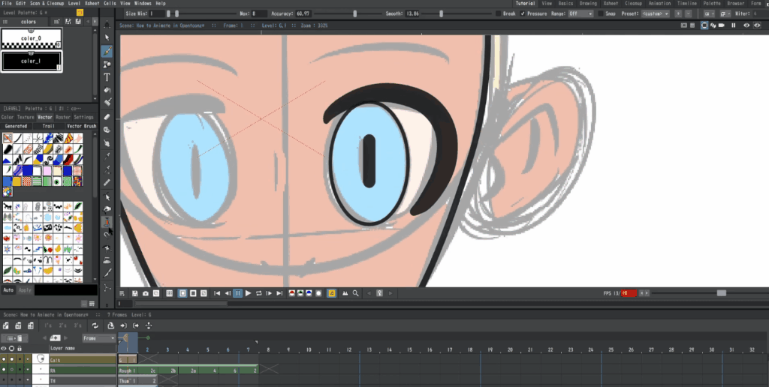Click the freeze (pause) viewer icon
769x387 pixels.
pos(734,25)
